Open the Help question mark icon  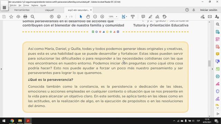187,10
